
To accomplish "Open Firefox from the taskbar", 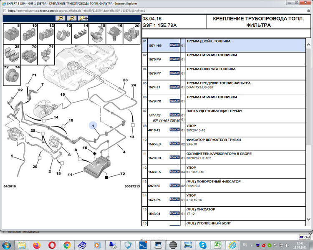I will click(x=37, y=245).
